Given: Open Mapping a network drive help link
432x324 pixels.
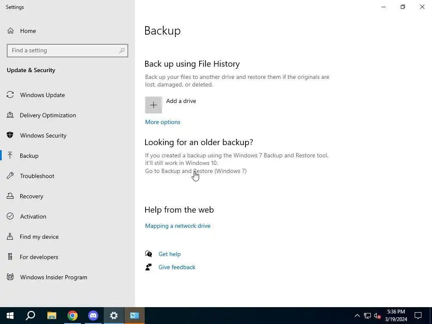Looking at the screenshot, I should tap(178, 226).
